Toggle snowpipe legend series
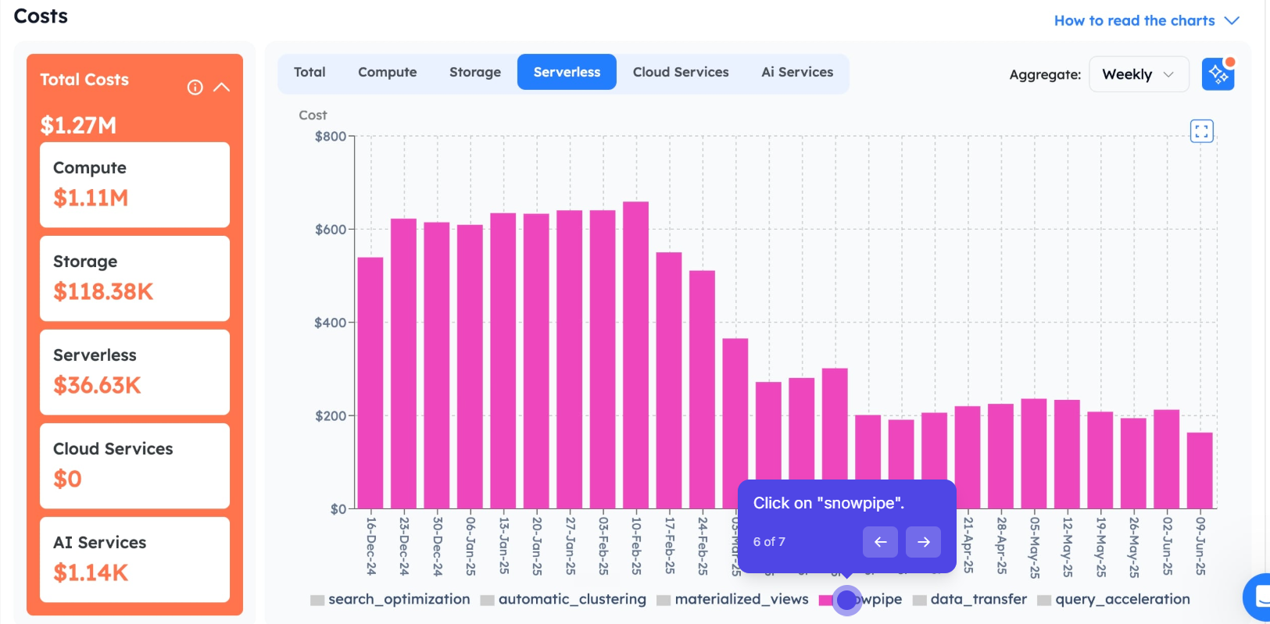The image size is (1270, 624). 860,599
